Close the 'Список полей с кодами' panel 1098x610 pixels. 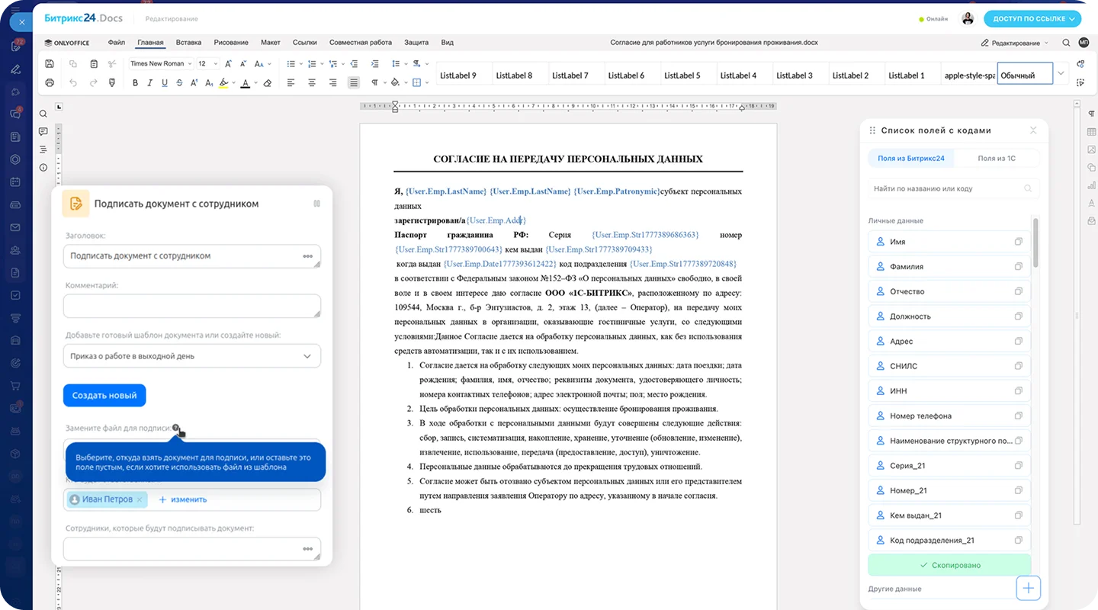[1033, 130]
